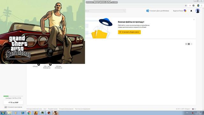Click the GTA San Andreas cover image
Image resolution: width=204 pixels, height=115 pixels.
pos(42,32)
